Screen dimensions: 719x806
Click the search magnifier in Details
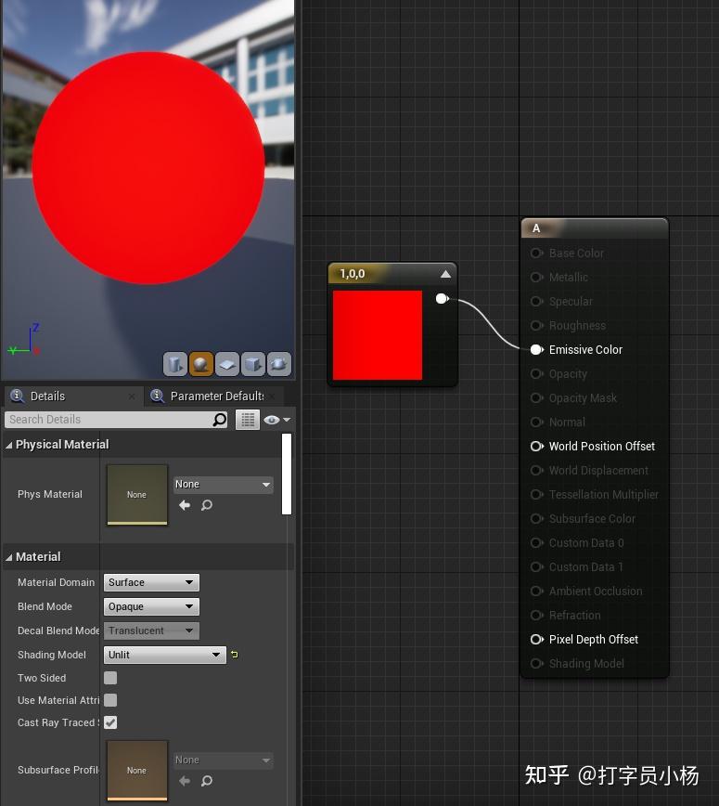click(220, 420)
